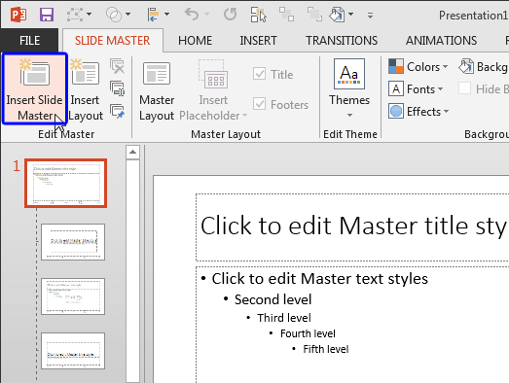The width and height of the screenshot is (509, 383).
Task: Click Background Styles button
Action: 483,67
